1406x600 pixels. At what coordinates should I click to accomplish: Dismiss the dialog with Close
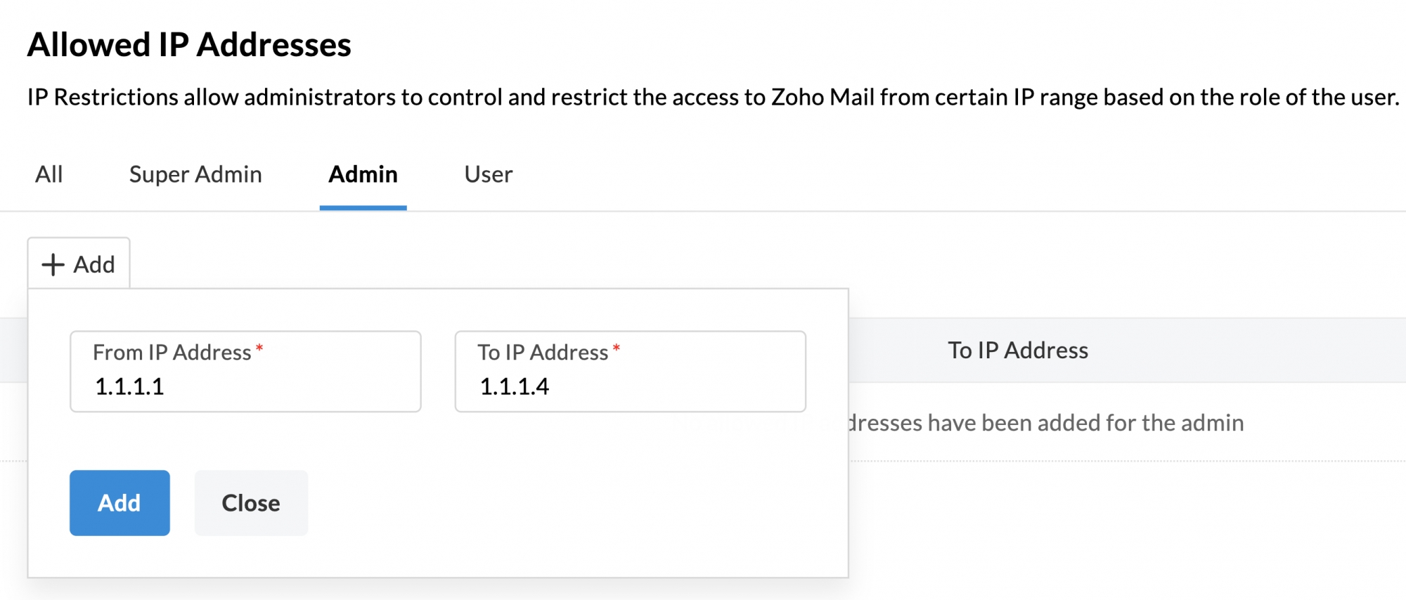click(251, 502)
